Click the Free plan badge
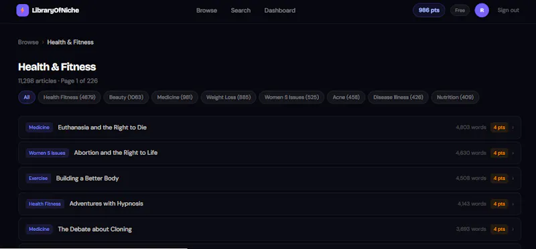 [460, 10]
